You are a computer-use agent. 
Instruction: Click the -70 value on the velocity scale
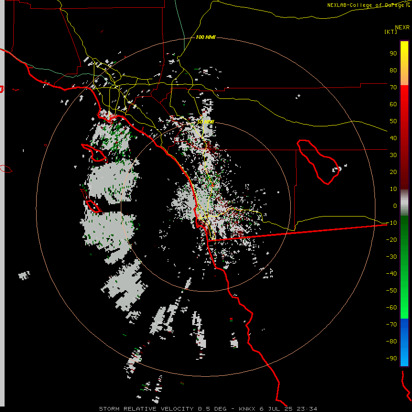pyautogui.click(x=391, y=325)
